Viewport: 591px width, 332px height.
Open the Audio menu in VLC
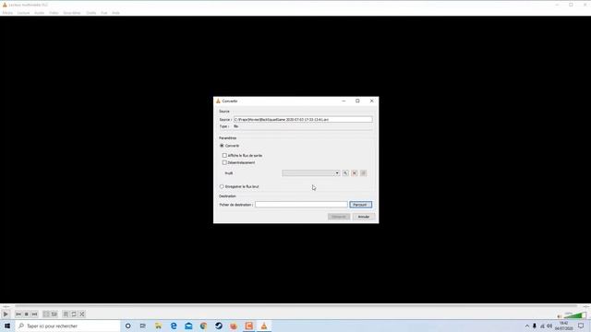39,13
